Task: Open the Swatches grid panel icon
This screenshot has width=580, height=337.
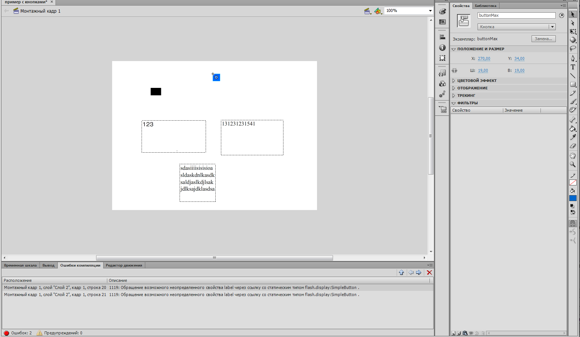Action: 442,22
